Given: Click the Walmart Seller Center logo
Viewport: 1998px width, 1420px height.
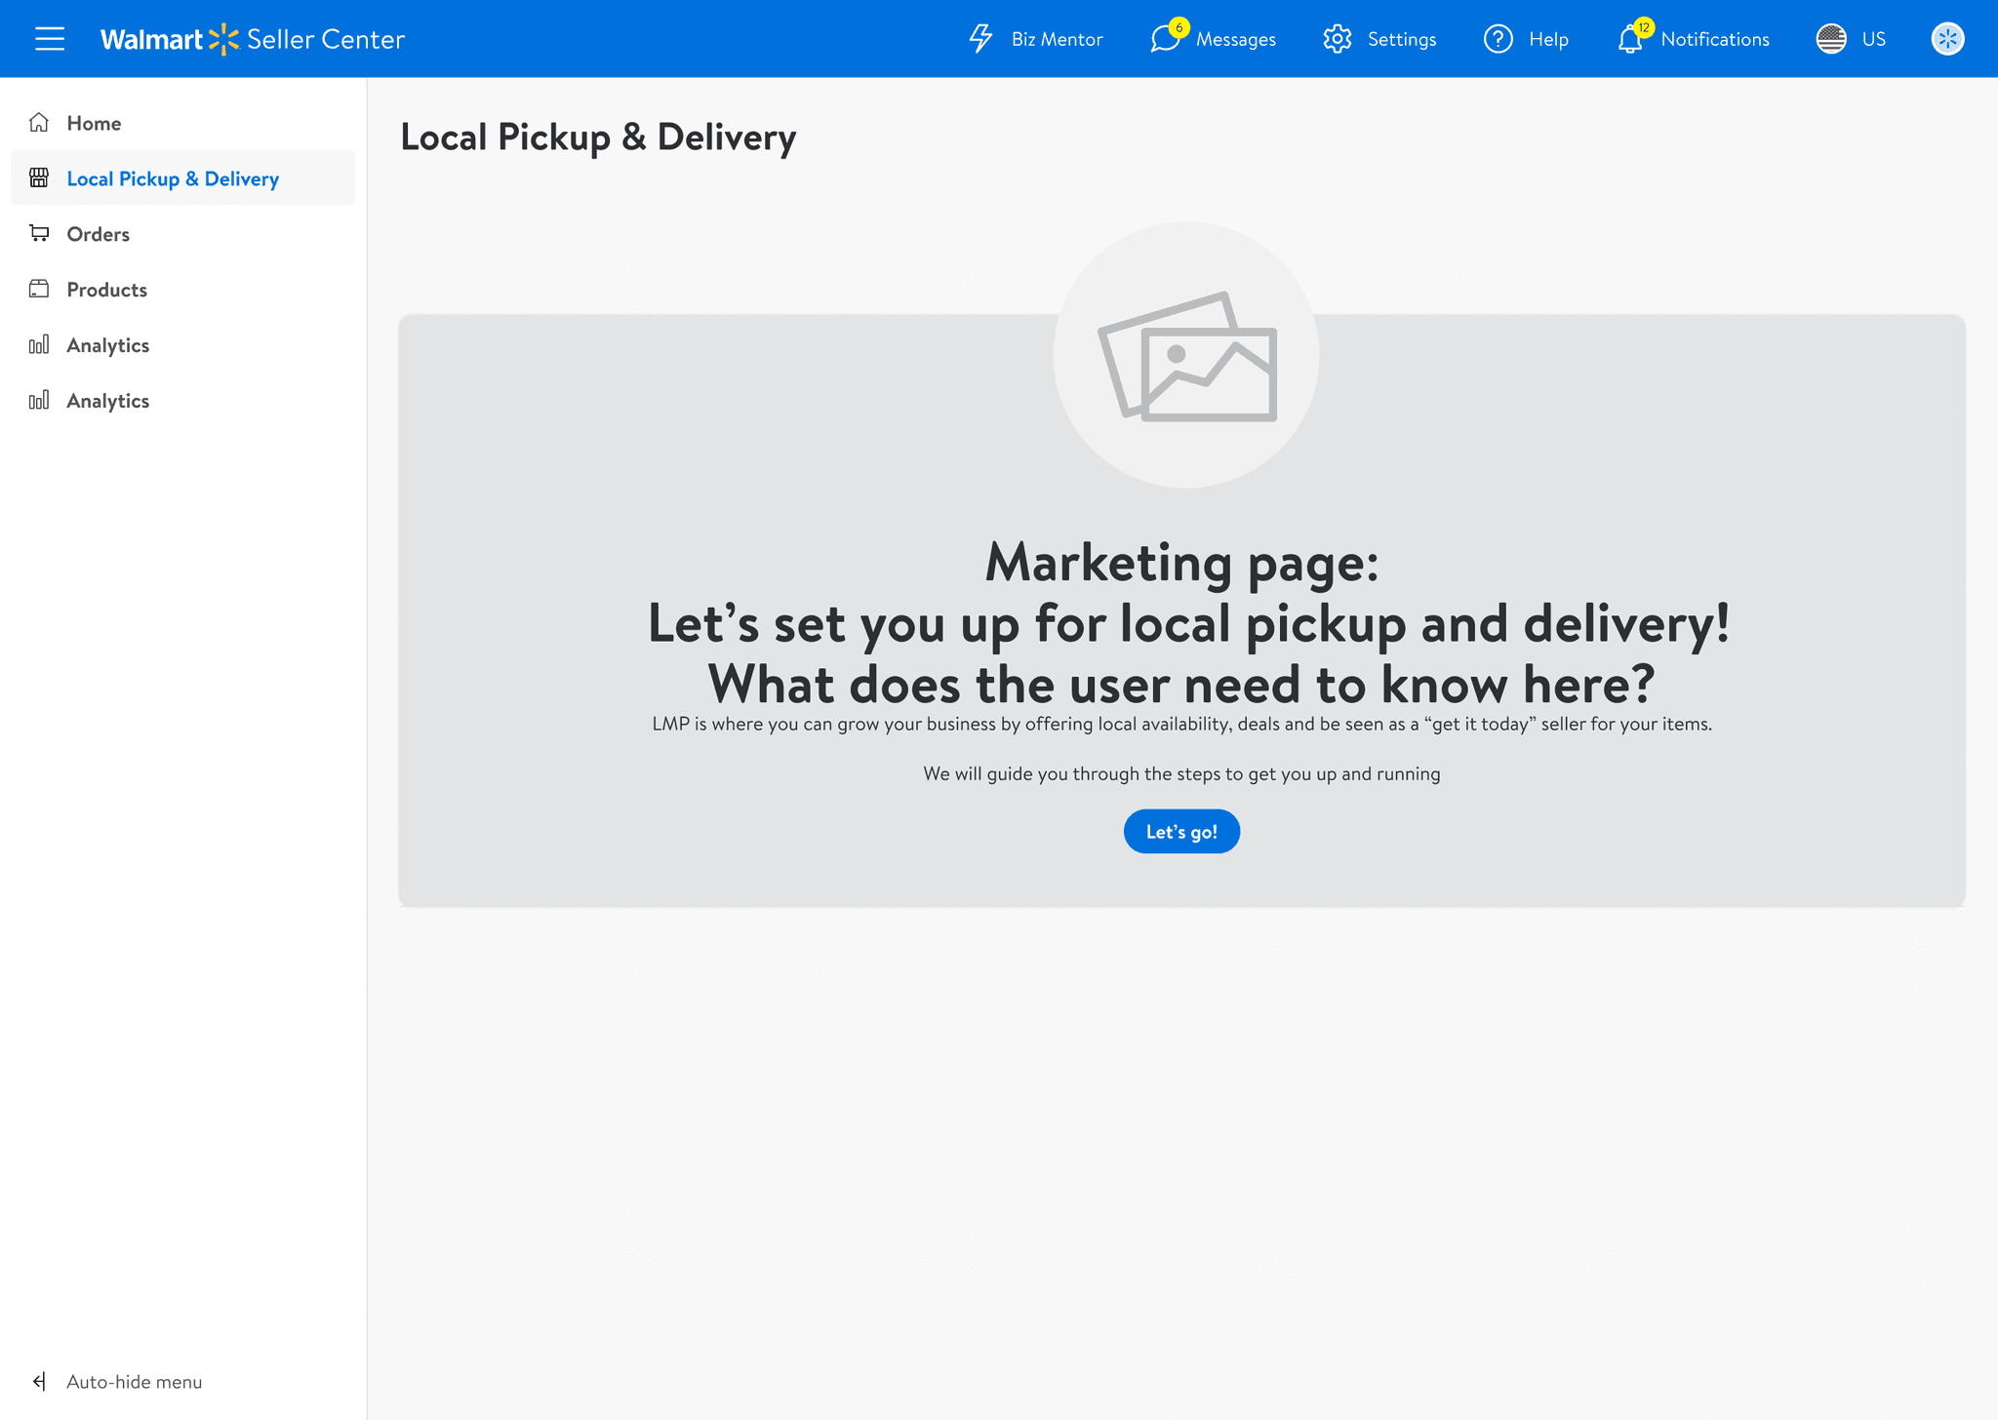Looking at the screenshot, I should pyautogui.click(x=252, y=39).
